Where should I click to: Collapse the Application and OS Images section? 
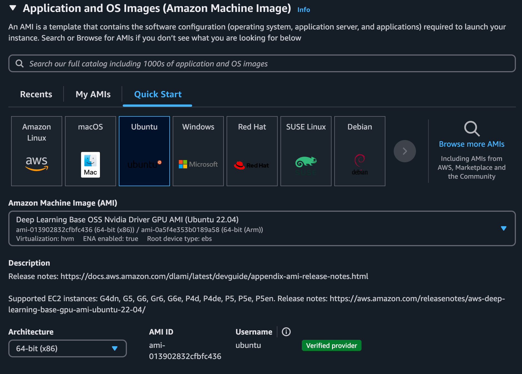pos(12,8)
